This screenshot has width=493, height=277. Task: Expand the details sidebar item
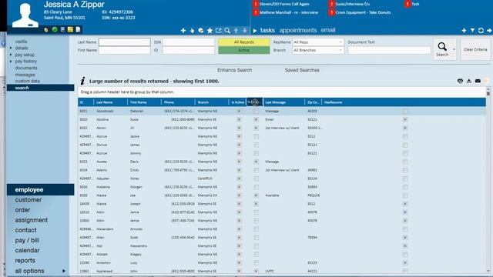point(12,48)
